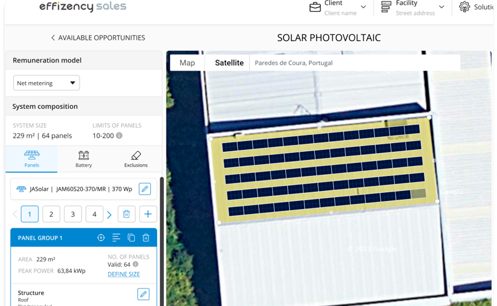The width and height of the screenshot is (497, 306).
Task: Edit the JASolar panel model
Action: [144, 189]
